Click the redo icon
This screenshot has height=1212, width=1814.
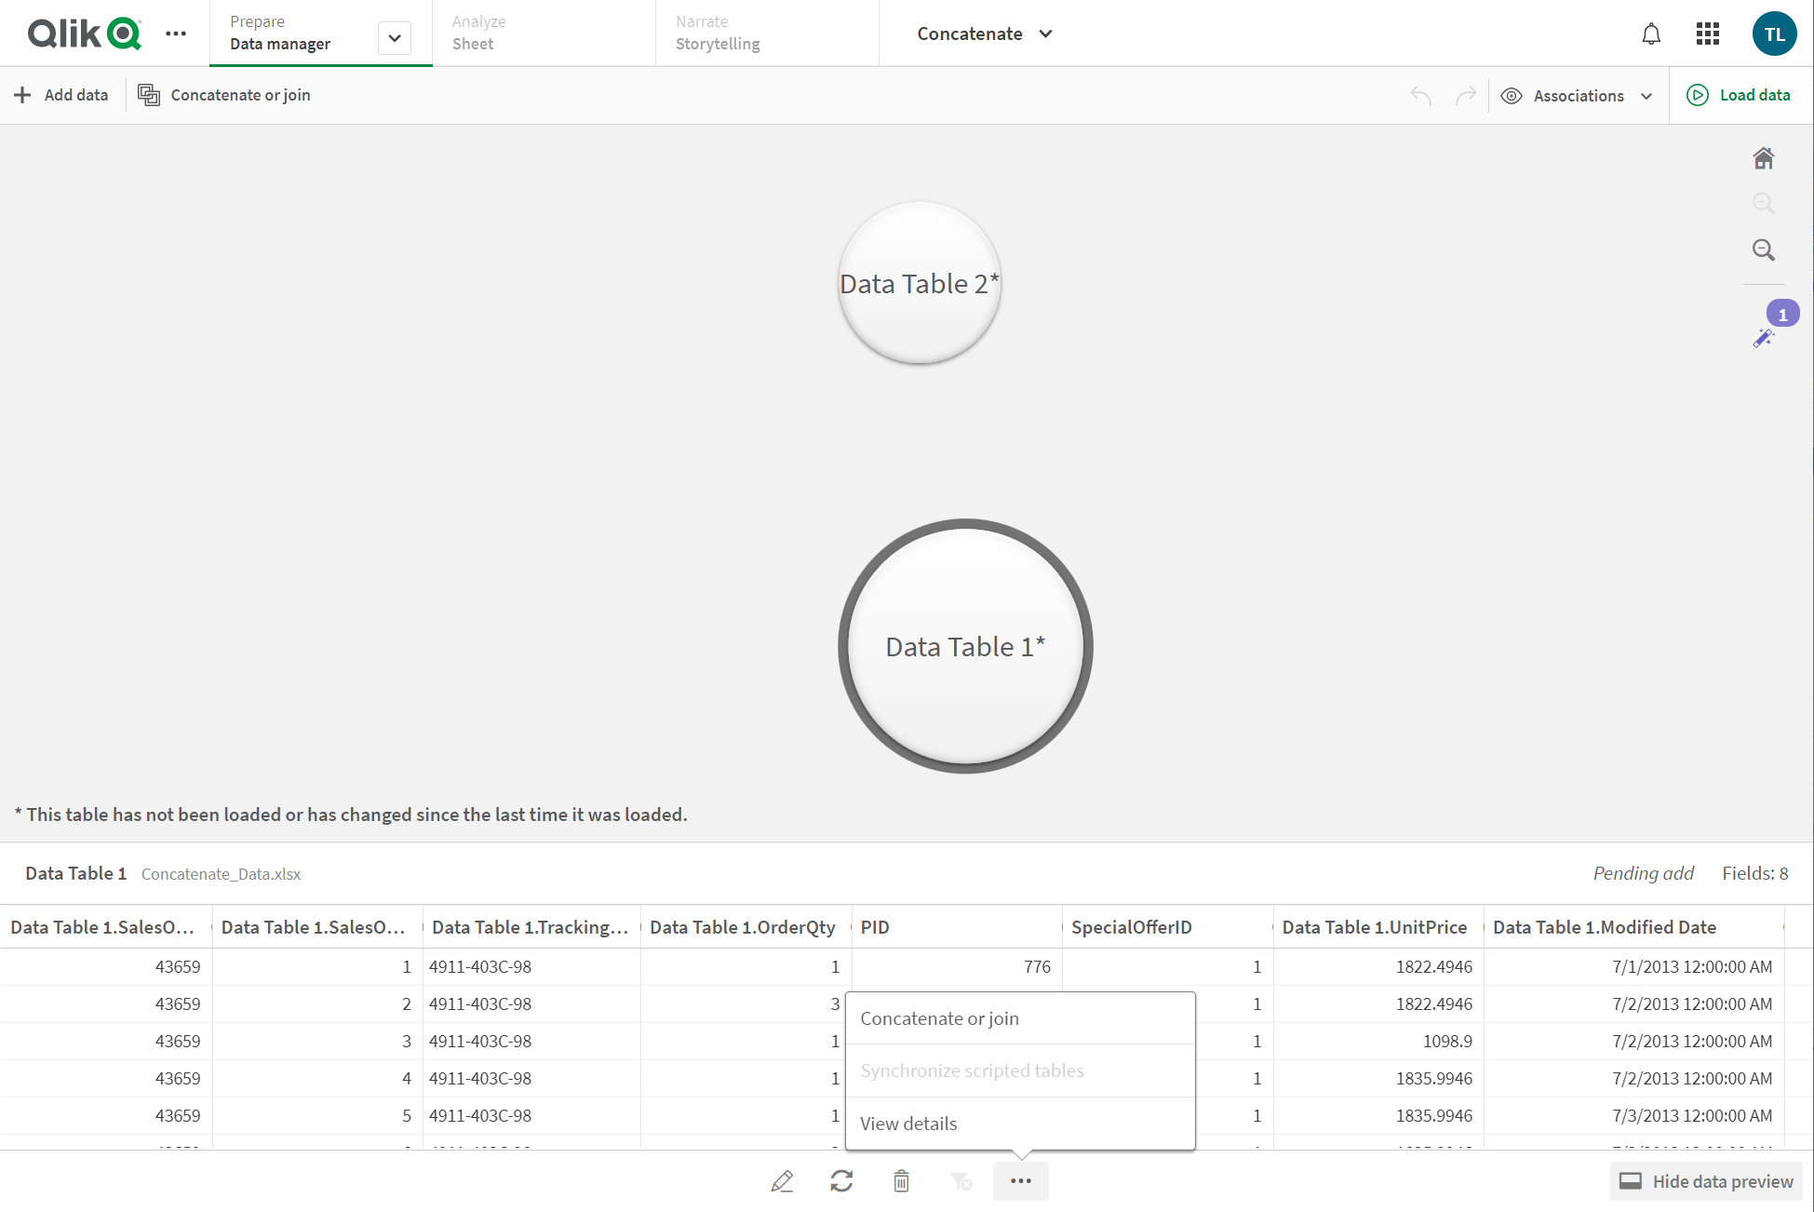click(x=1465, y=95)
